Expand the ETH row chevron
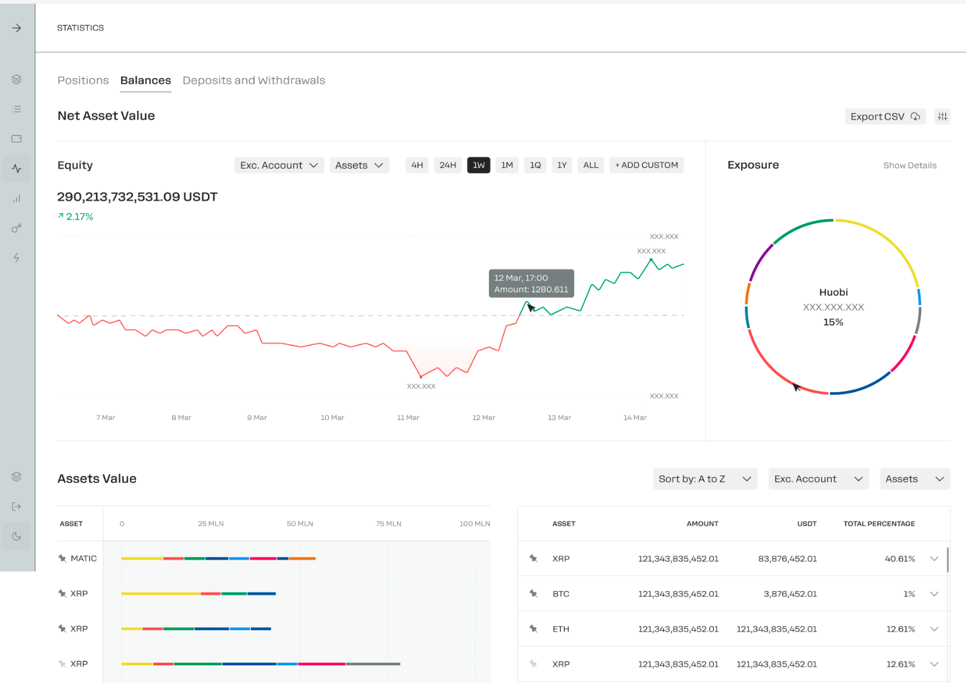 point(934,629)
